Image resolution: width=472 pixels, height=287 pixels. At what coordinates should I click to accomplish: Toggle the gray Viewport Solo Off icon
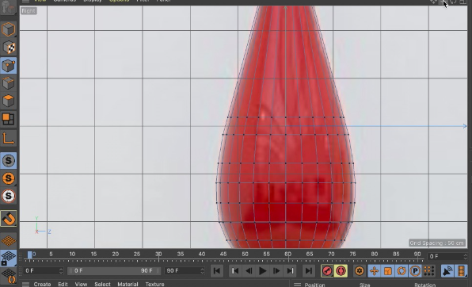9,160
